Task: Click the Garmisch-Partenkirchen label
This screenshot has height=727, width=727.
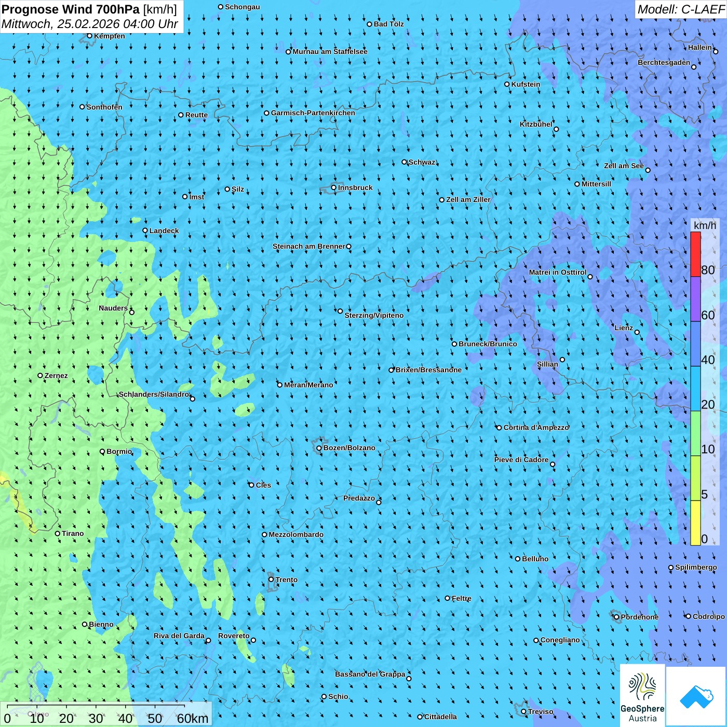Action: pyautogui.click(x=313, y=113)
